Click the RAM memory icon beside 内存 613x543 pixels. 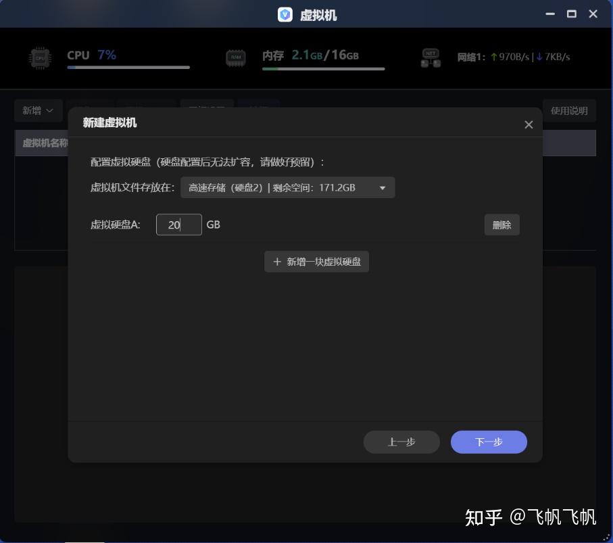[x=235, y=58]
